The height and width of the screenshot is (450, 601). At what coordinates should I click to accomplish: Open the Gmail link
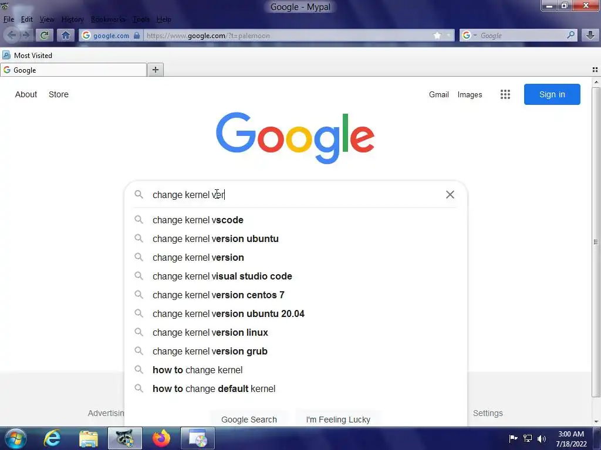pyautogui.click(x=439, y=94)
